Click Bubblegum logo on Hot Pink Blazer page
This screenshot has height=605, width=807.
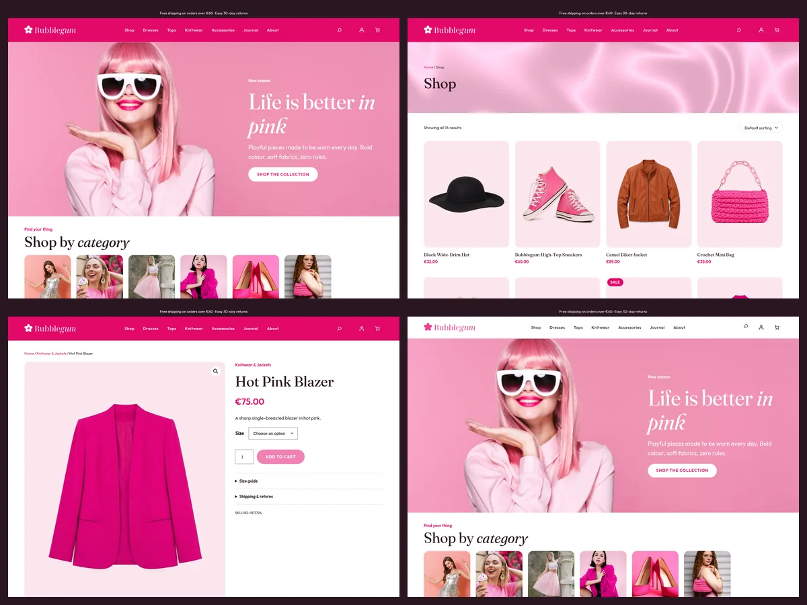pyautogui.click(x=50, y=329)
